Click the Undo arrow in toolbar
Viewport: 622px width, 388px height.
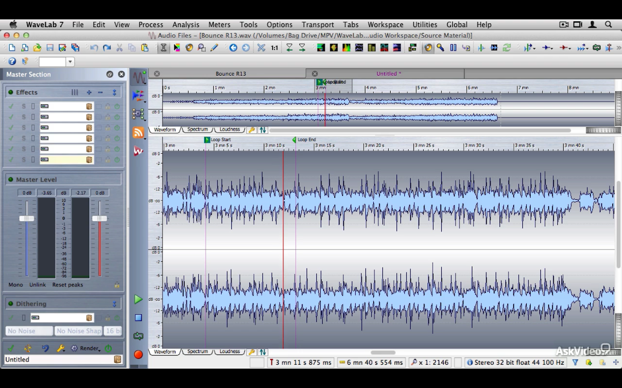click(94, 48)
